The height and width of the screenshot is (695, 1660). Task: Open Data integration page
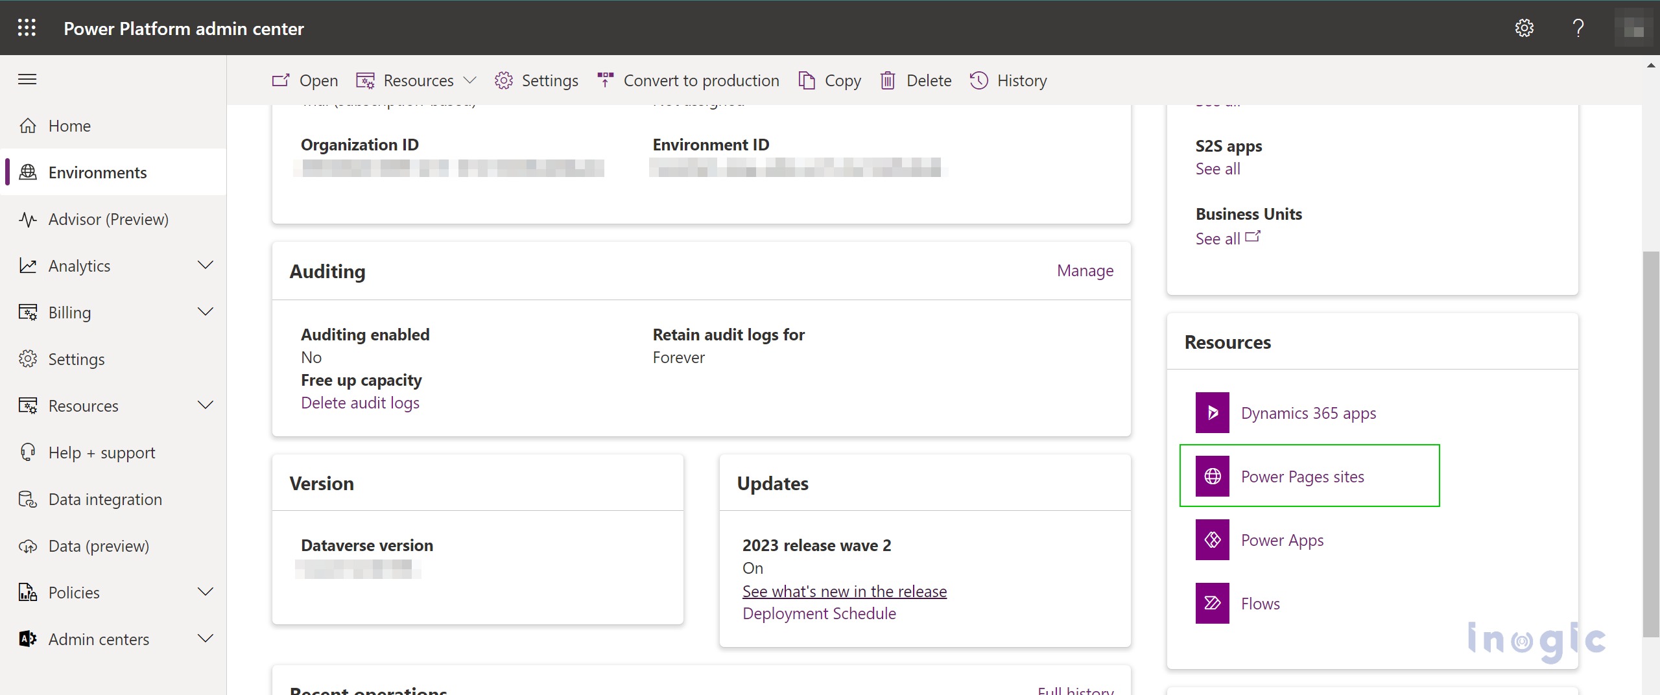(113, 499)
